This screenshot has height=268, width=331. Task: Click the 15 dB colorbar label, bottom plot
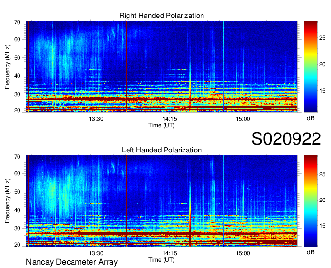pyautogui.click(x=322, y=226)
